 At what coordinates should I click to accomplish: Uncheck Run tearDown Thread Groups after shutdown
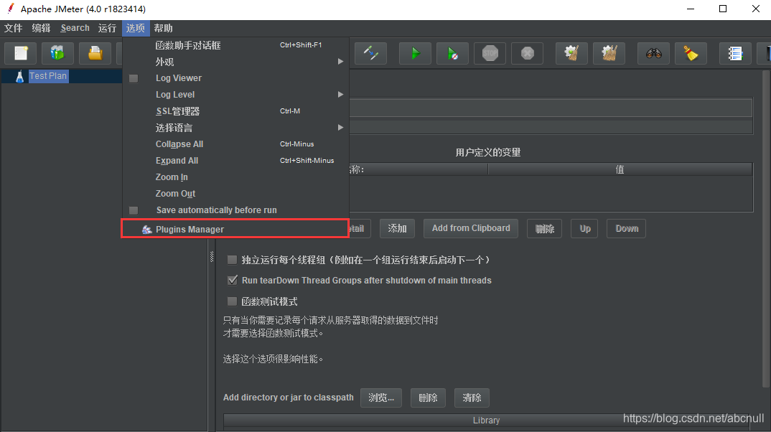click(233, 280)
